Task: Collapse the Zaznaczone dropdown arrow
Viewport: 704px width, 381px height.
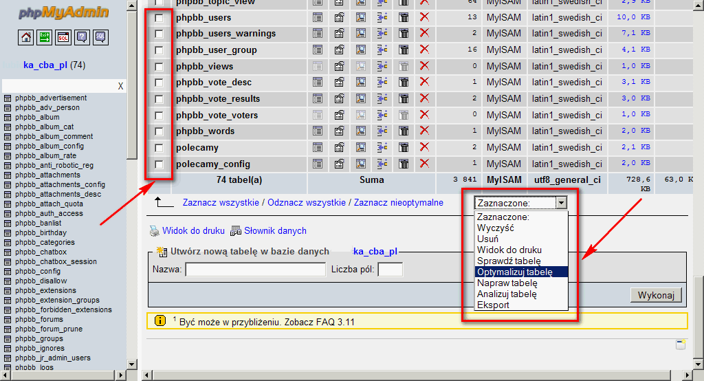Action: pos(561,203)
